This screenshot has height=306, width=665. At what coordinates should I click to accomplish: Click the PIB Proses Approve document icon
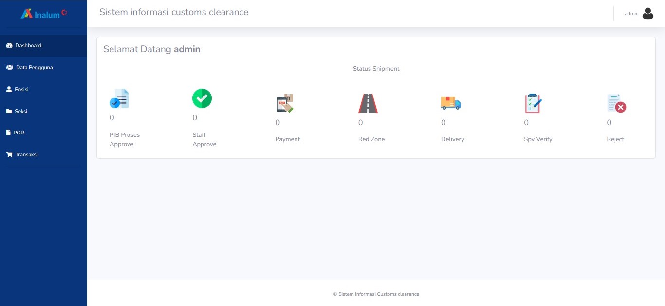pyautogui.click(x=119, y=98)
